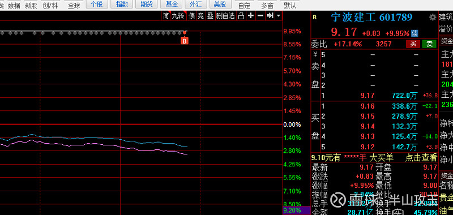Open the chart toolbar dropdown arrow
The image size is (453, 215).
point(279,16)
